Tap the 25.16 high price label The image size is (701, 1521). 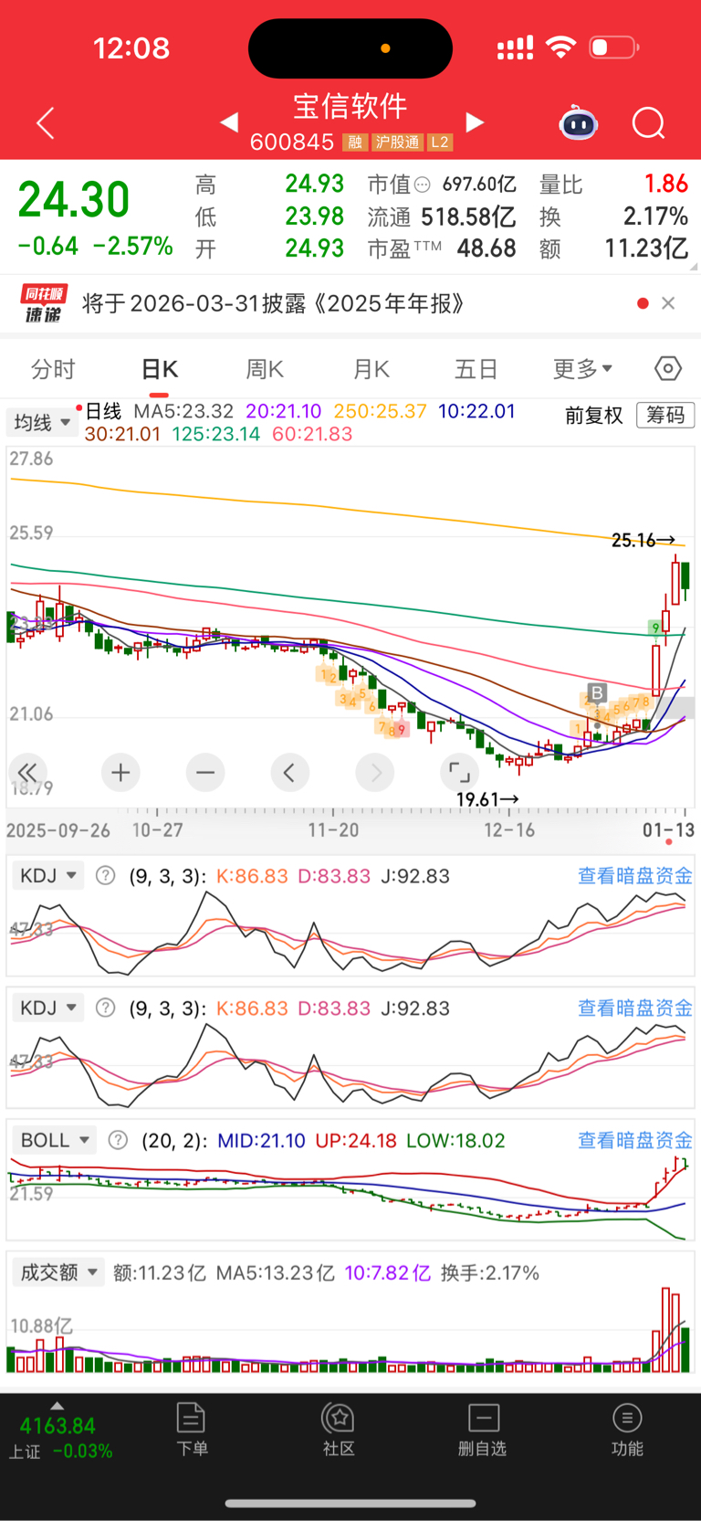(643, 540)
